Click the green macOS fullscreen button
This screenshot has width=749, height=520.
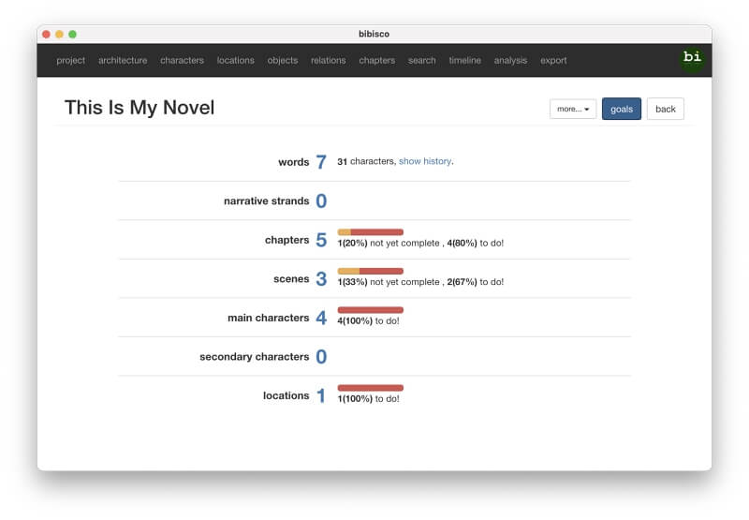73,34
